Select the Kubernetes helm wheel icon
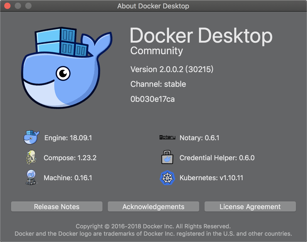This screenshot has height=242, width=307. 167,178
